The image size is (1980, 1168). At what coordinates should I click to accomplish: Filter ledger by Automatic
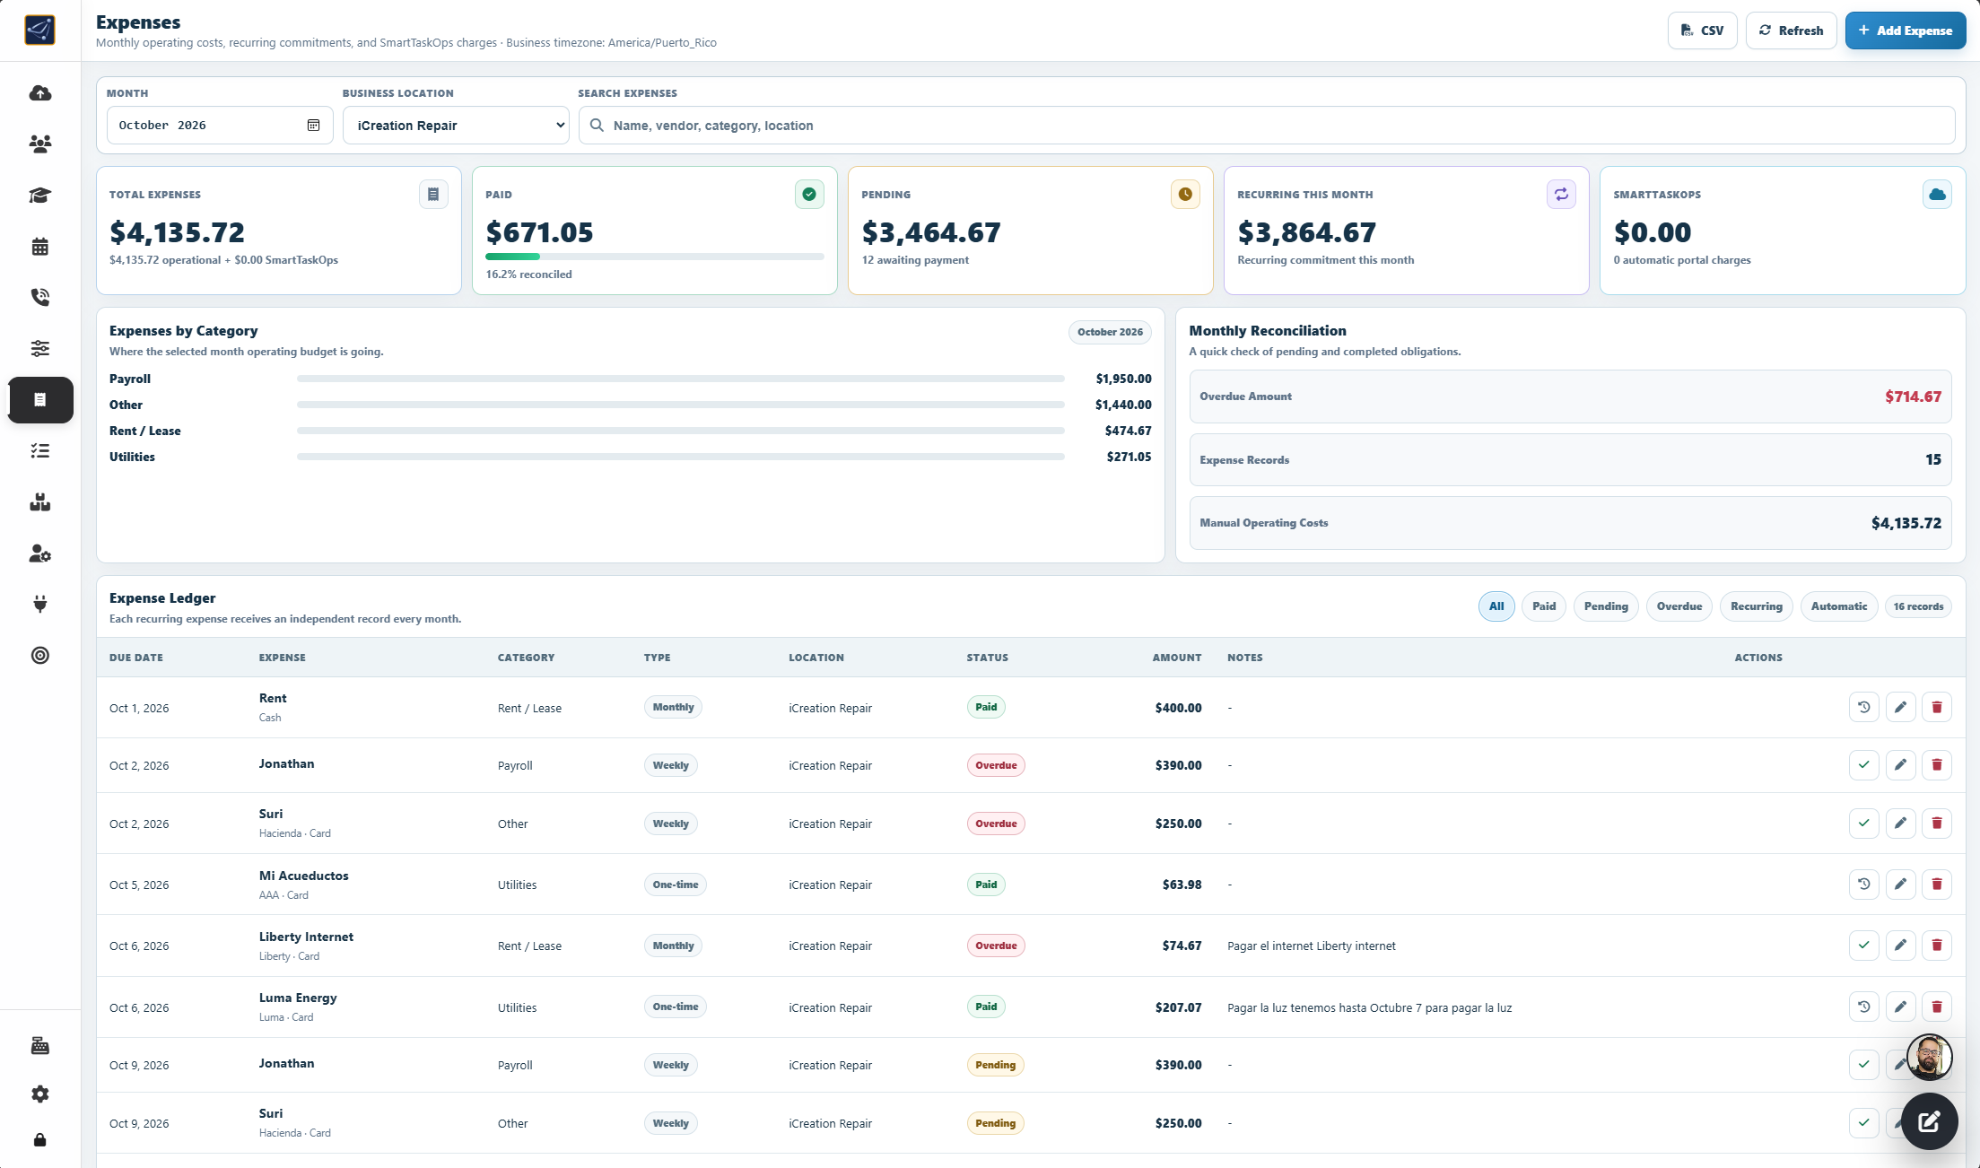tap(1839, 606)
